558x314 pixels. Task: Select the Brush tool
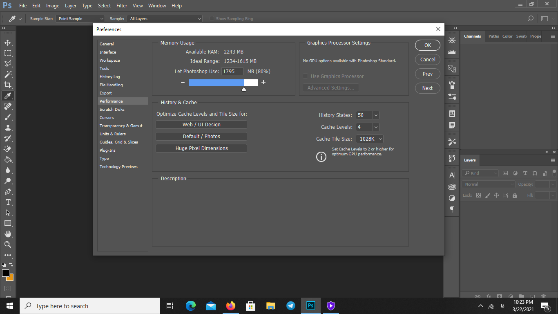(8, 117)
